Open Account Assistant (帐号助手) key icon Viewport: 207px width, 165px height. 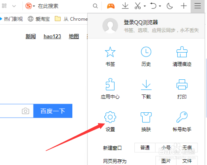point(182,117)
